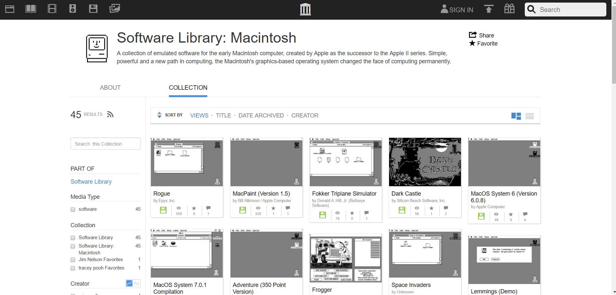Check tracey pooh Favorites checkbox
616x295 pixels.
[73, 268]
